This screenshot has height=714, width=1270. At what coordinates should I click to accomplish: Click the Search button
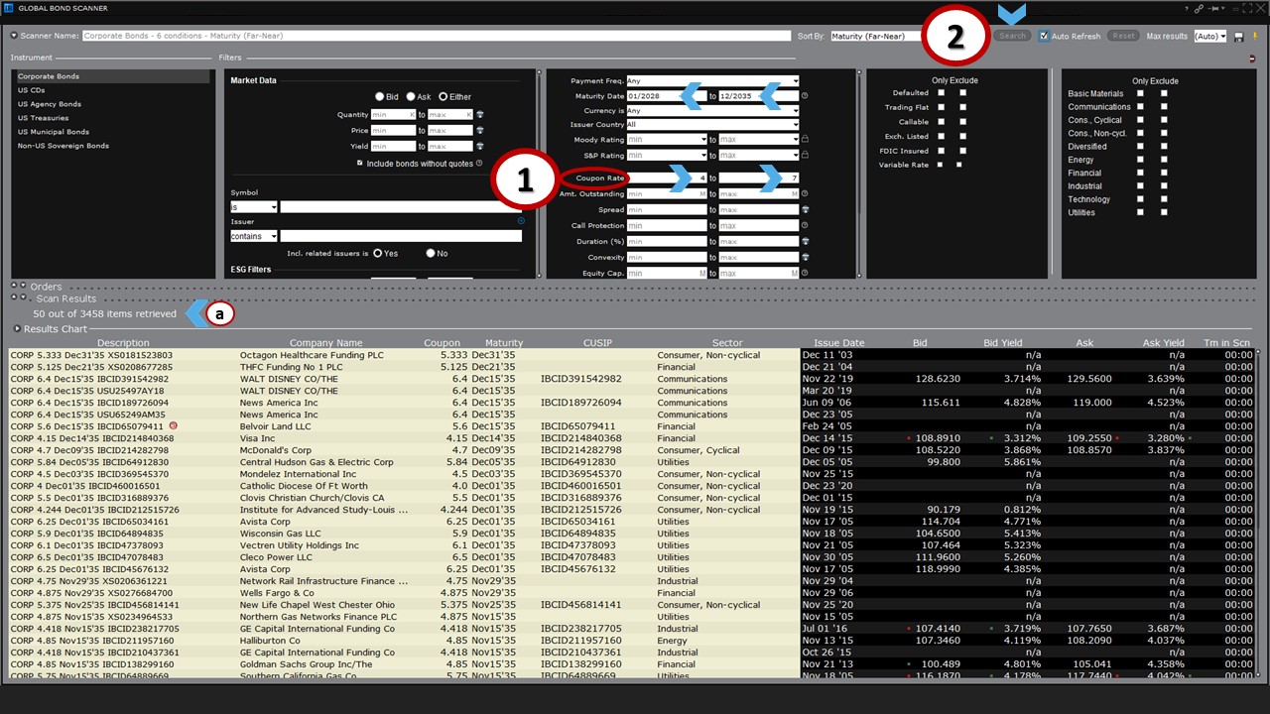pos(1013,36)
